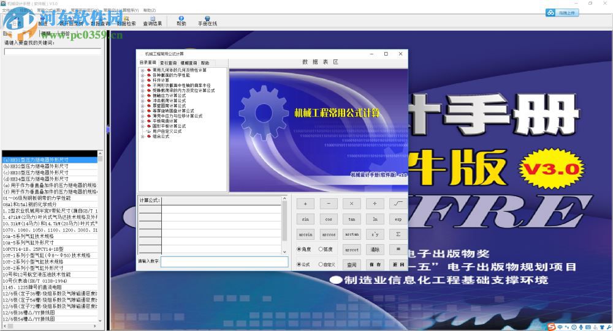Click the Sogou S icon in tray
This screenshot has width=613, height=331.
pos(551,327)
